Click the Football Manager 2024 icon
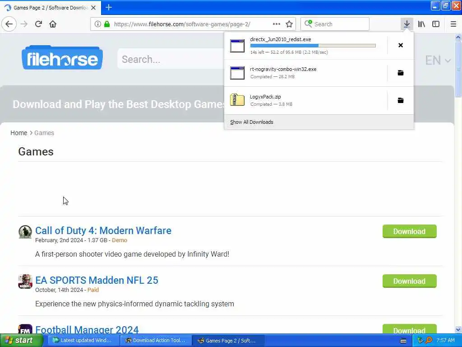Image resolution: width=462 pixels, height=347 pixels. click(25, 329)
